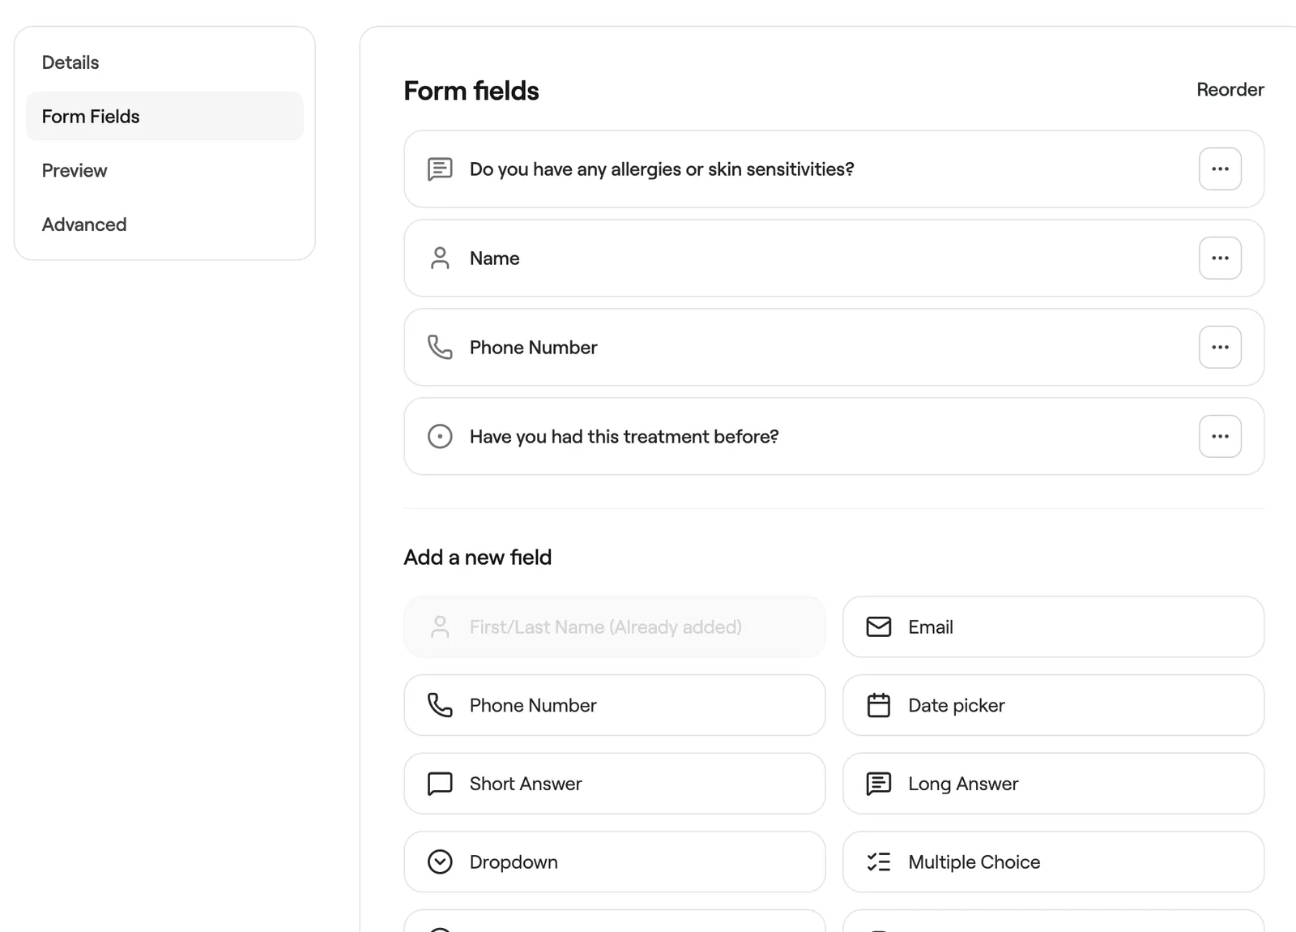Open options menu for treatment question

(1220, 436)
